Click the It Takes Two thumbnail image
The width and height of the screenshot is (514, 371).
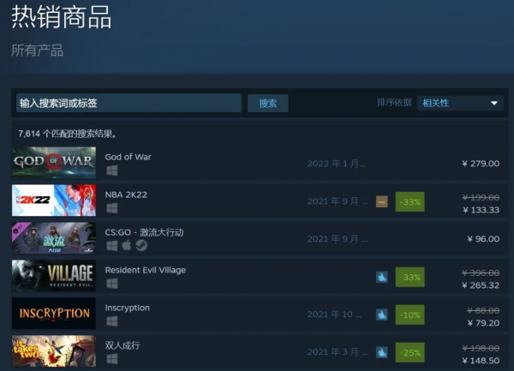(x=54, y=351)
